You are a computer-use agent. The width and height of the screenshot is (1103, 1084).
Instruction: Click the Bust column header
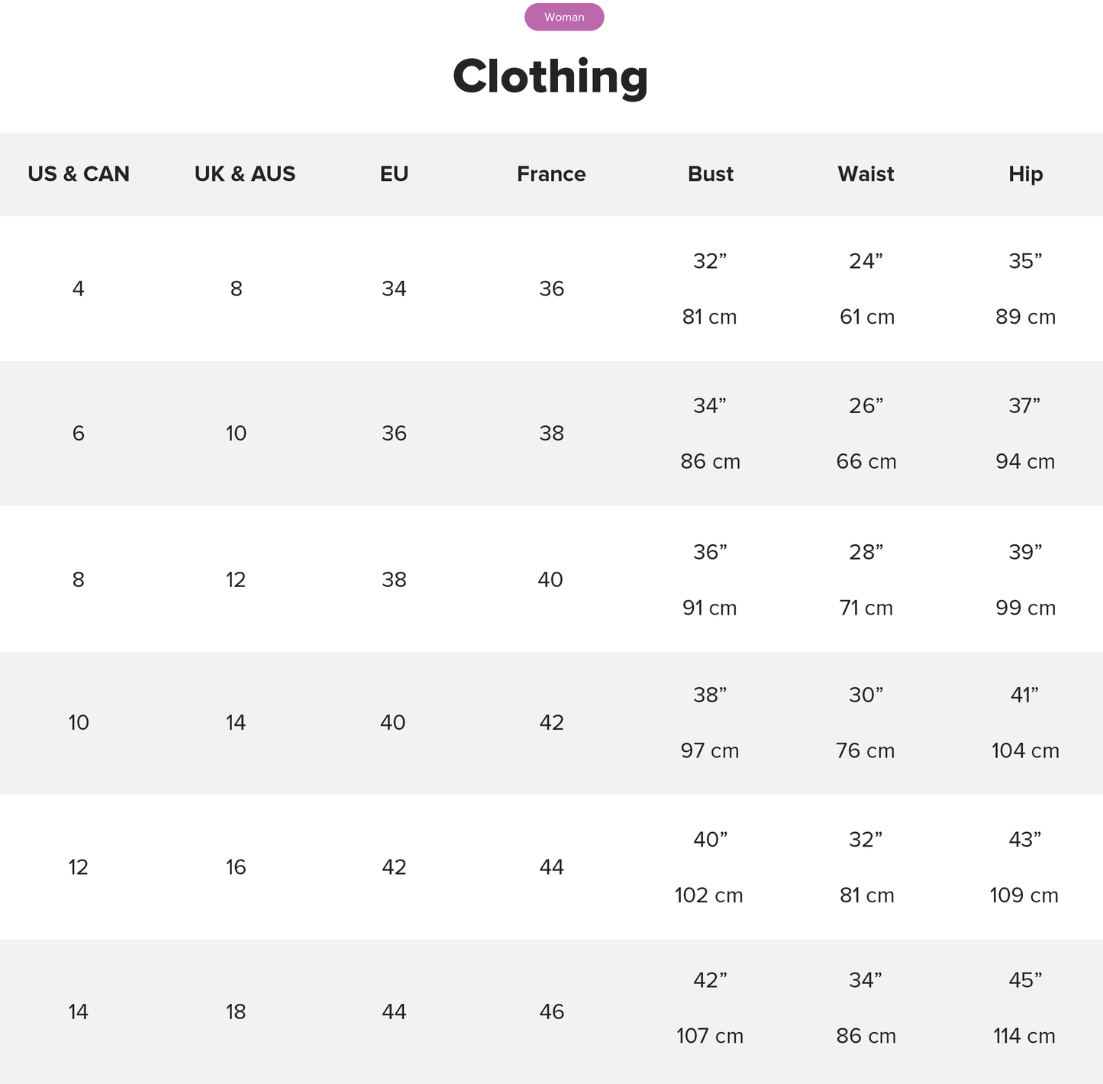point(710,174)
